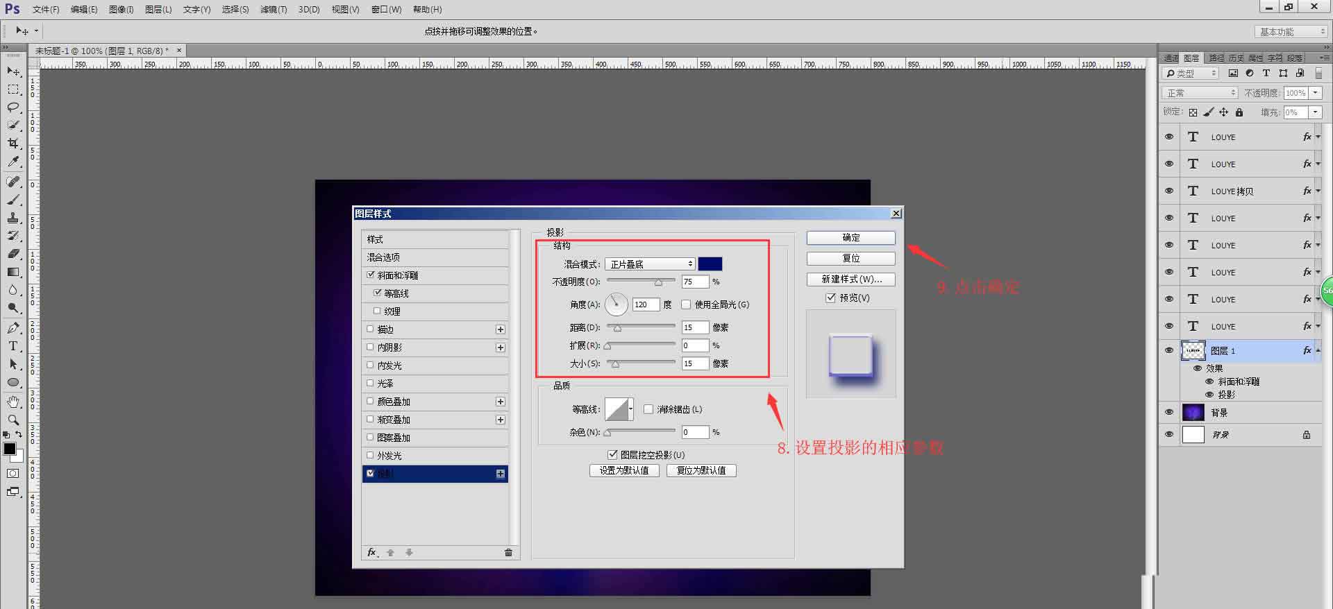Select the Eraser tool

13,254
